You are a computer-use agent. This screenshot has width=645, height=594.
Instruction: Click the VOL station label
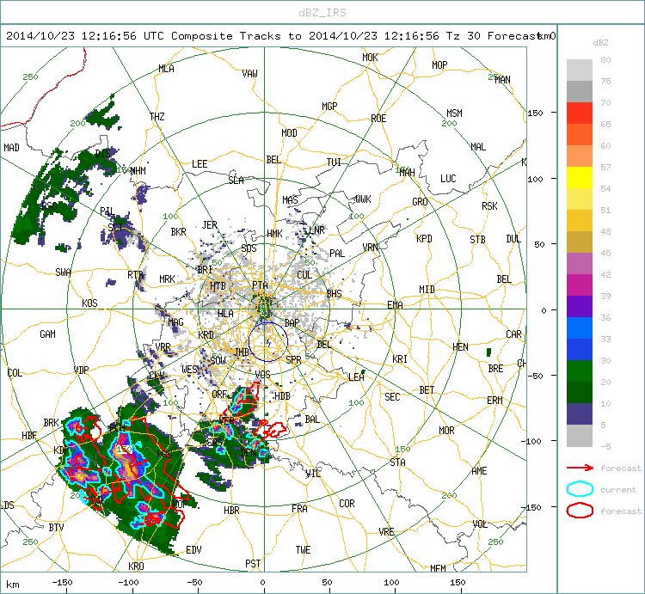point(480,524)
